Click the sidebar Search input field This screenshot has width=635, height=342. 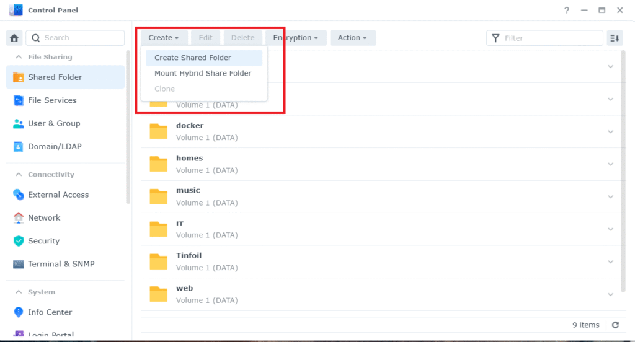pyautogui.click(x=81, y=38)
